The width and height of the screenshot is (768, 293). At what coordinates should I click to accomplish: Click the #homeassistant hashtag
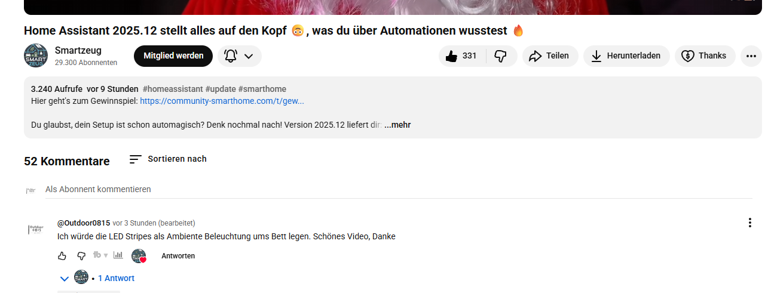(x=172, y=89)
